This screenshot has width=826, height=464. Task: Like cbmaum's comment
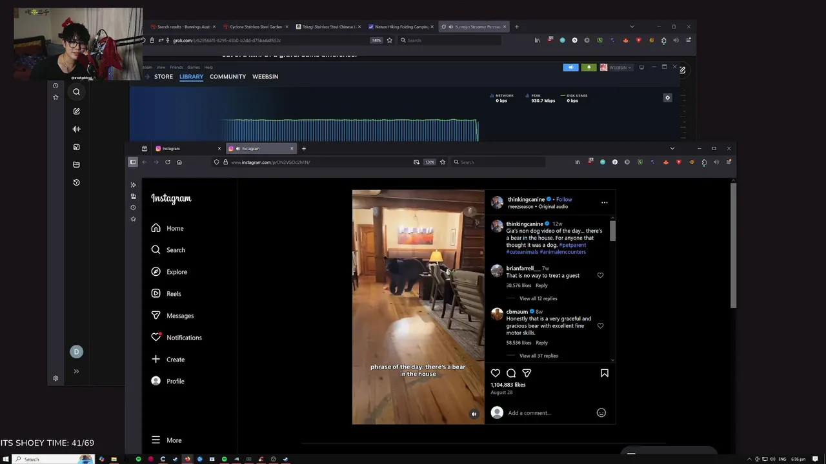(x=600, y=326)
